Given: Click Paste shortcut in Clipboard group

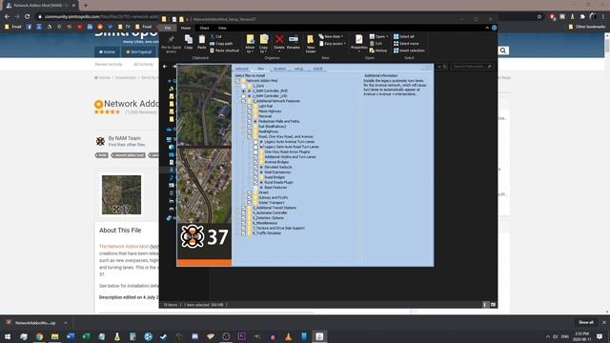Looking at the screenshot, I should pyautogui.click(x=224, y=50).
